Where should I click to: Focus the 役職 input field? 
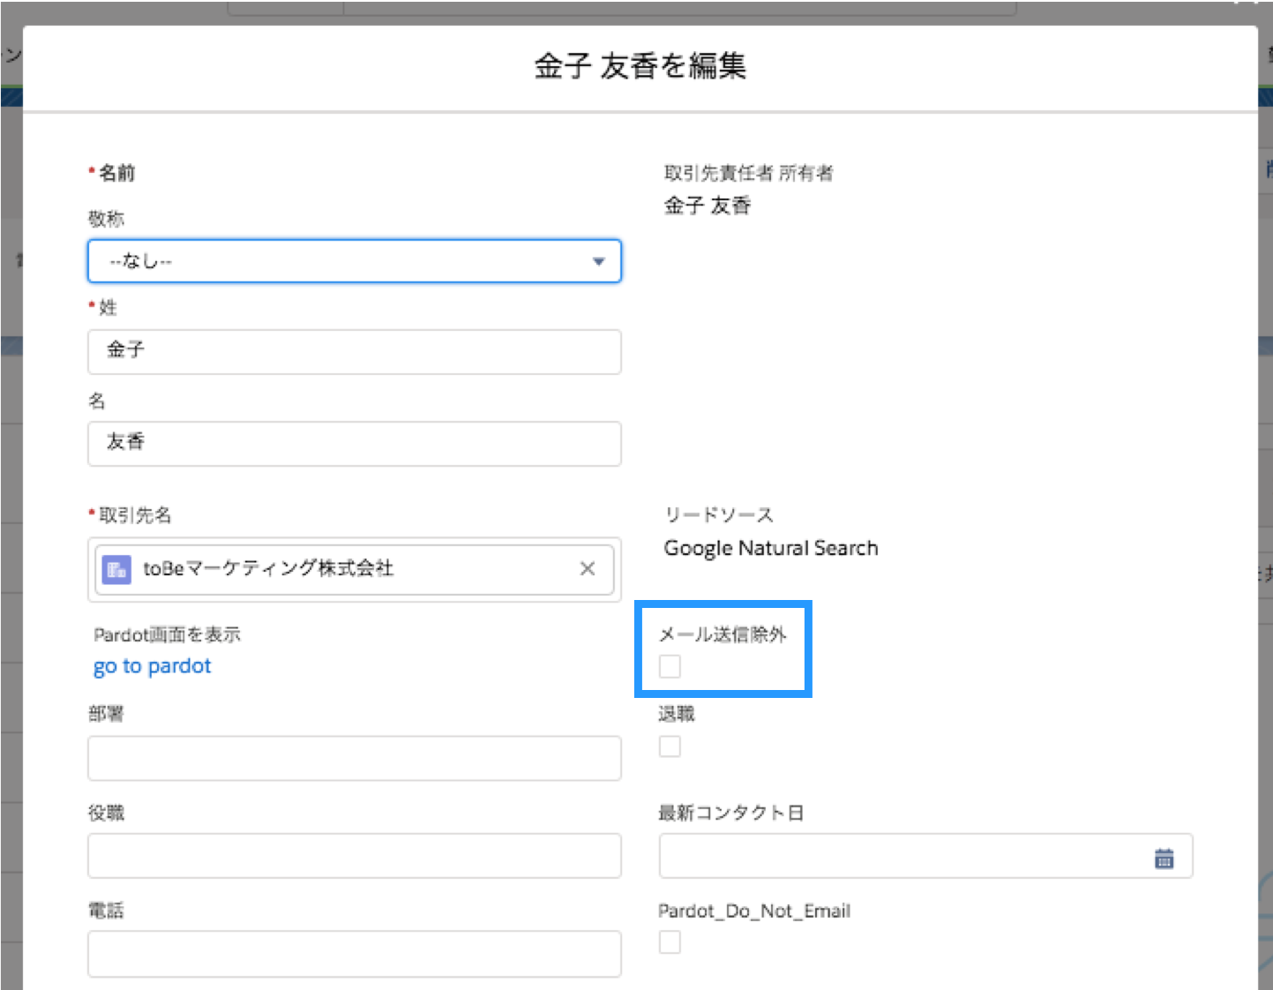click(x=355, y=856)
